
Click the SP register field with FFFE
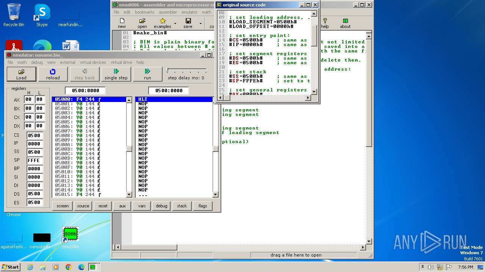pyautogui.click(x=35, y=160)
